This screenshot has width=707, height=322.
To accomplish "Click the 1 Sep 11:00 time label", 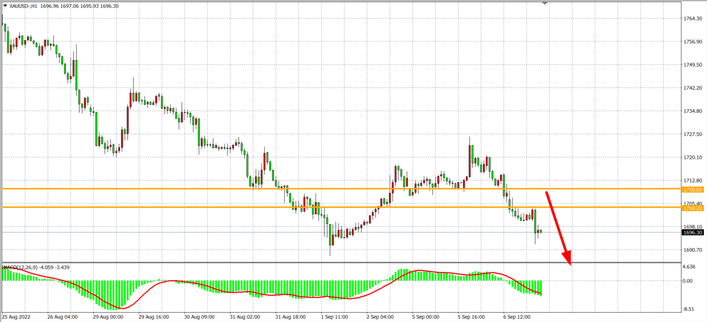I will point(334,317).
